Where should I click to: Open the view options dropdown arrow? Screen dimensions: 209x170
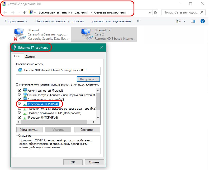[x=184, y=21]
